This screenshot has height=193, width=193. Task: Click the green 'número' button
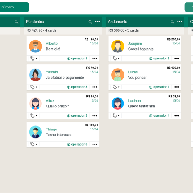[14, 7]
